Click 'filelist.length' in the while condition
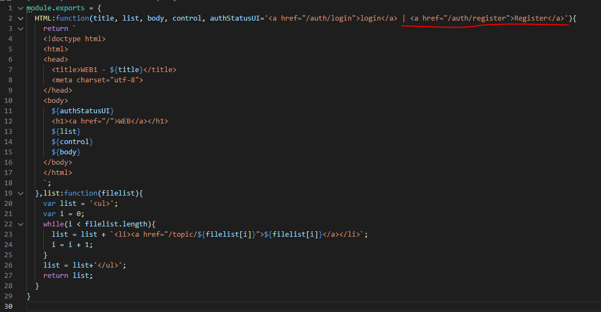This screenshot has width=601, height=312. [x=116, y=224]
